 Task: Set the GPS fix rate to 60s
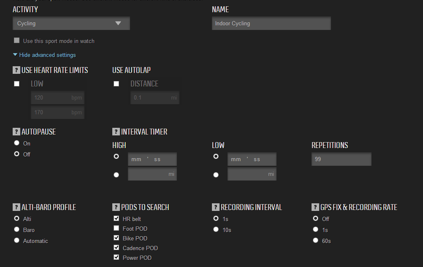click(316, 240)
